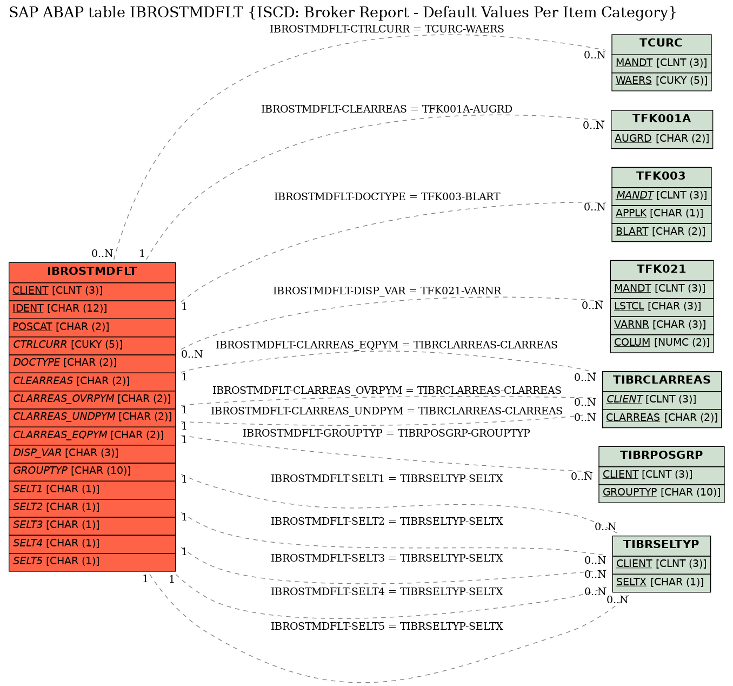733x686 pixels.
Task: Click the DOCTYPE = TFK003-BLART relation label
Action: [x=387, y=197]
